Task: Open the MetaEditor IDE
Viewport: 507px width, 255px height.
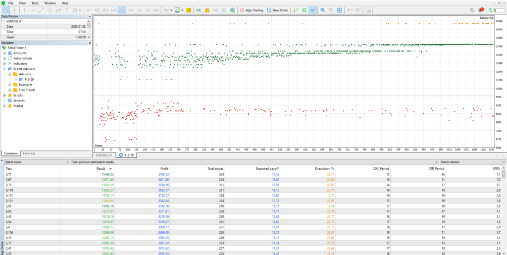Action: [199, 10]
